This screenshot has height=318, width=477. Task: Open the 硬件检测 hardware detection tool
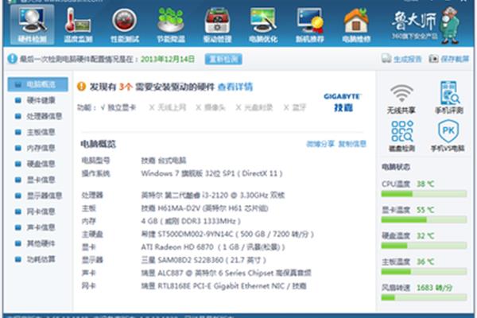[x=33, y=25]
